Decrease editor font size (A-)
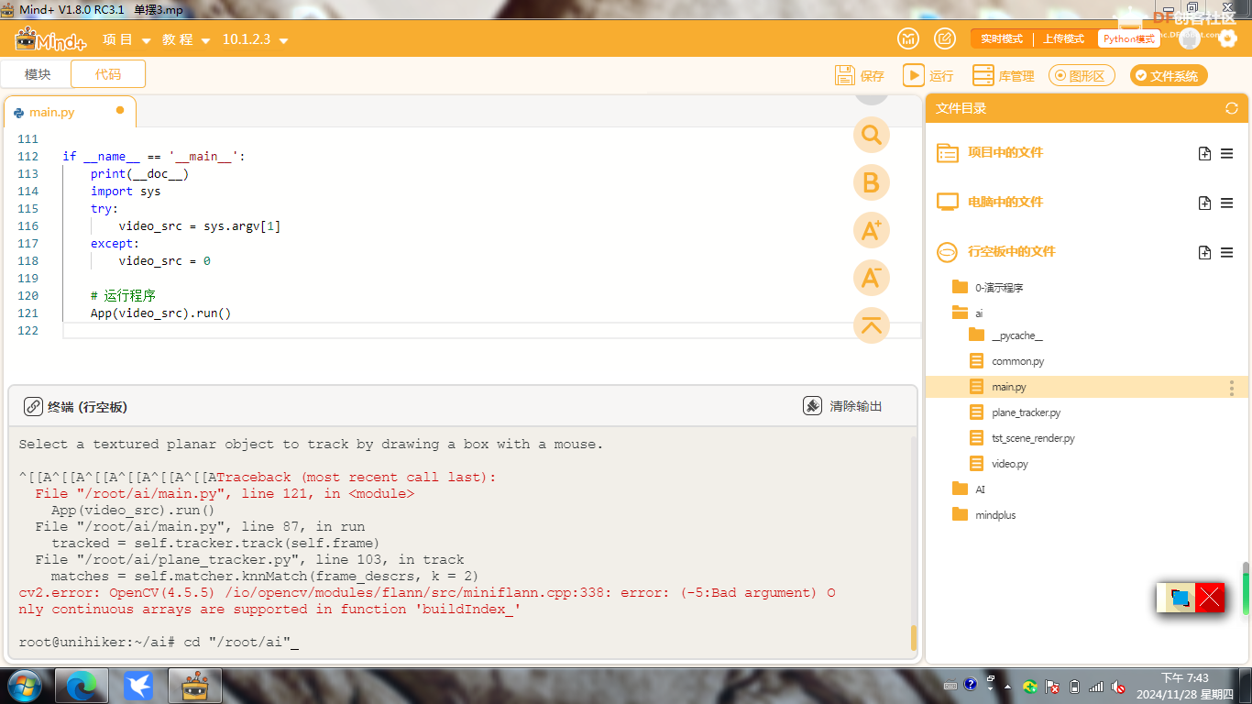Viewport: 1252px width, 704px height. tap(872, 278)
